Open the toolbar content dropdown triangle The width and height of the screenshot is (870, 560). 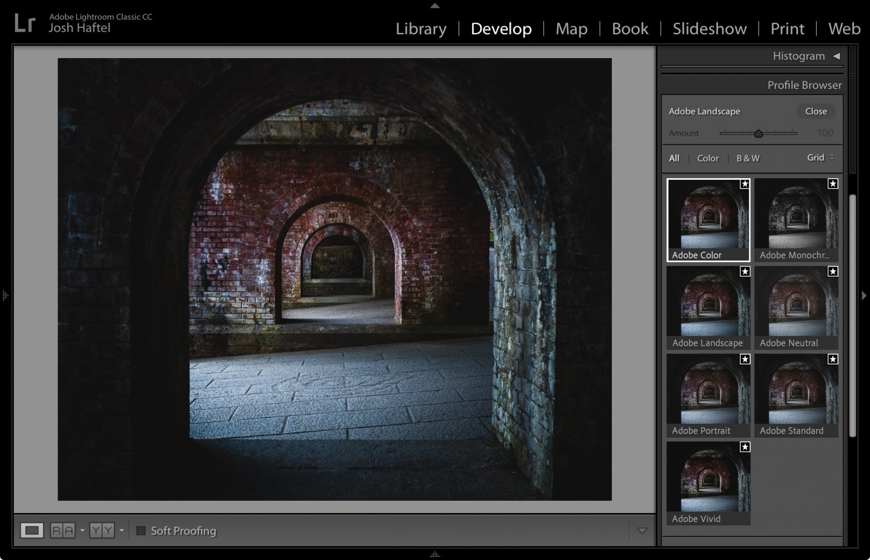pos(642,531)
